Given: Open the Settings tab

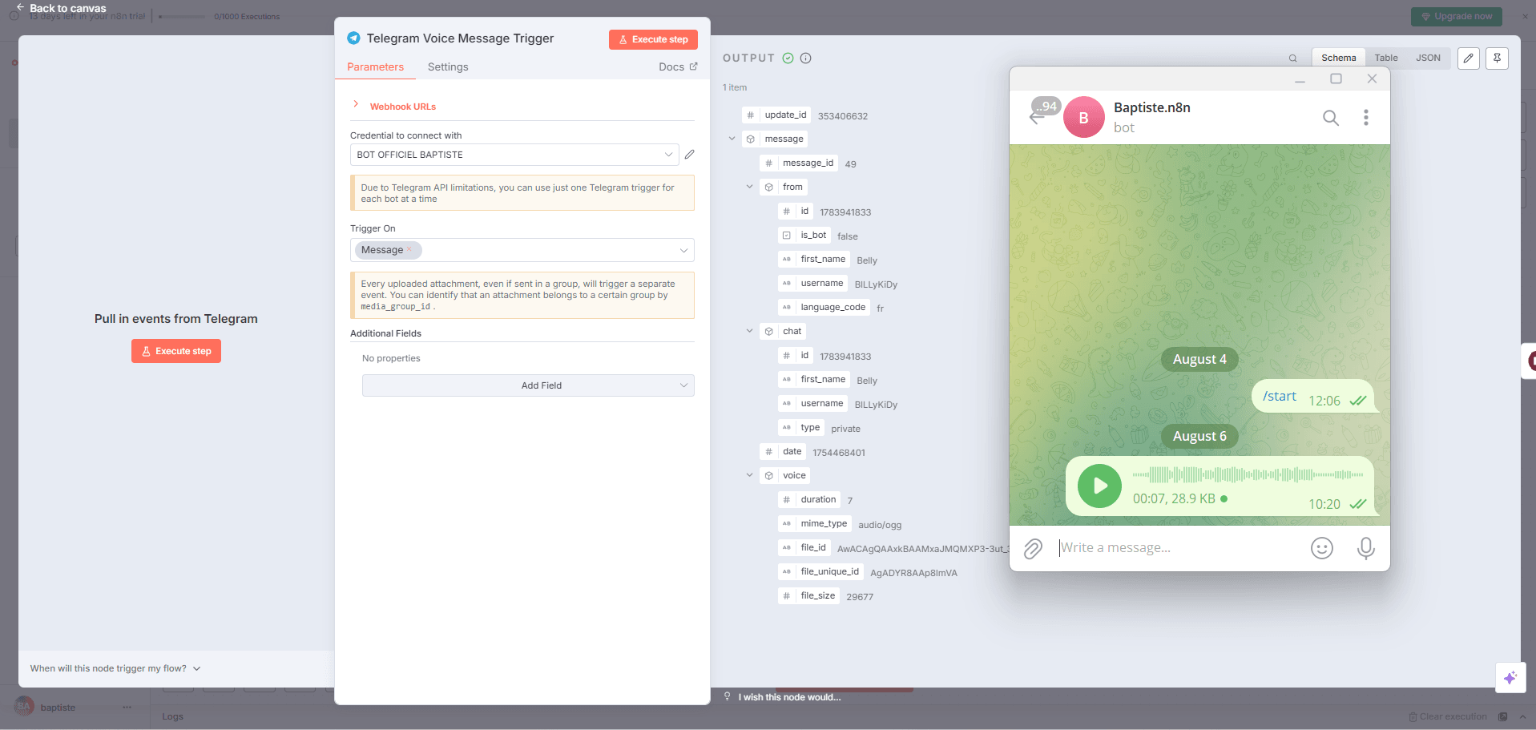Looking at the screenshot, I should [448, 67].
